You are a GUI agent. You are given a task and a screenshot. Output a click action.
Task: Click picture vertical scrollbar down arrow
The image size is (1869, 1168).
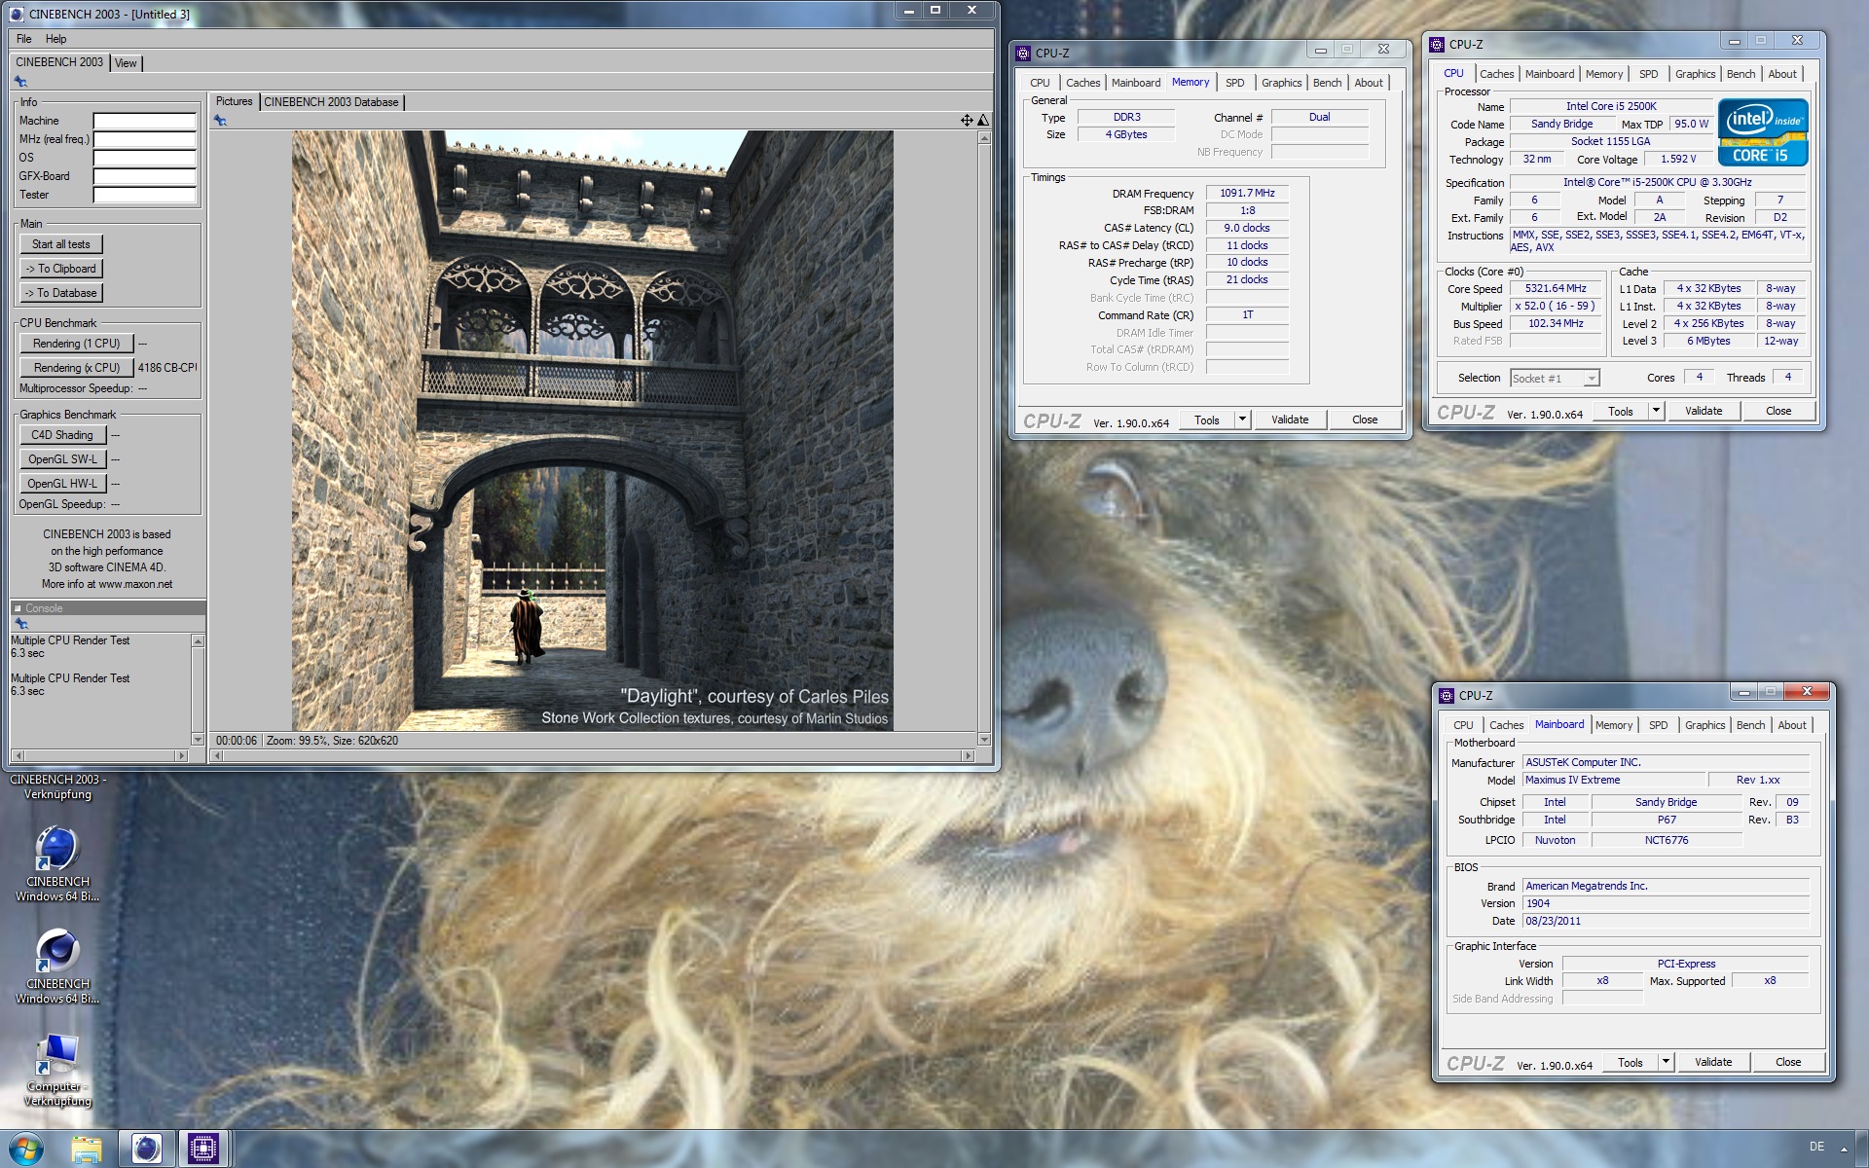983,740
